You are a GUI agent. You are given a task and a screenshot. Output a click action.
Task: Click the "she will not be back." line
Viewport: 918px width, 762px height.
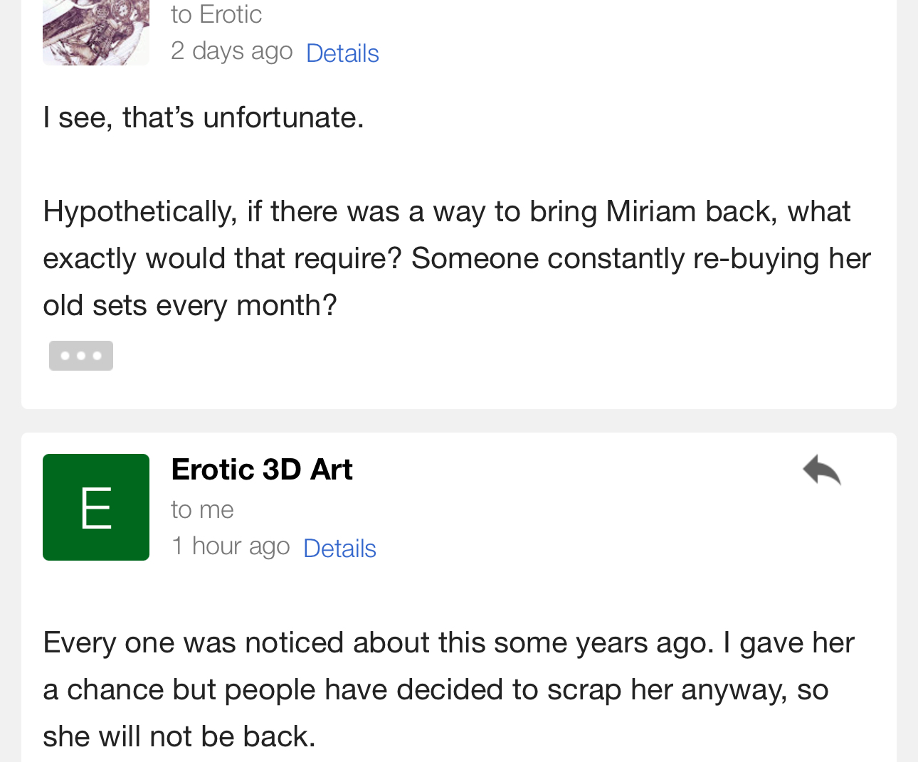coord(179,736)
